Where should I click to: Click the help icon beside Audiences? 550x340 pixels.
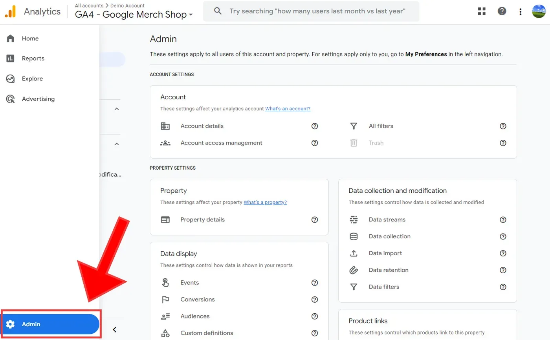315,316
